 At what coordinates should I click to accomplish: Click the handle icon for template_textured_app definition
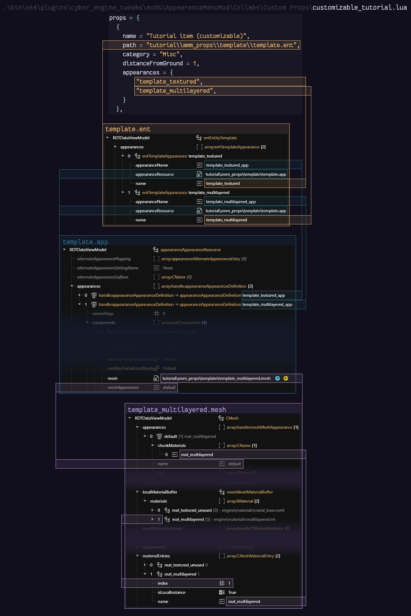94,295
